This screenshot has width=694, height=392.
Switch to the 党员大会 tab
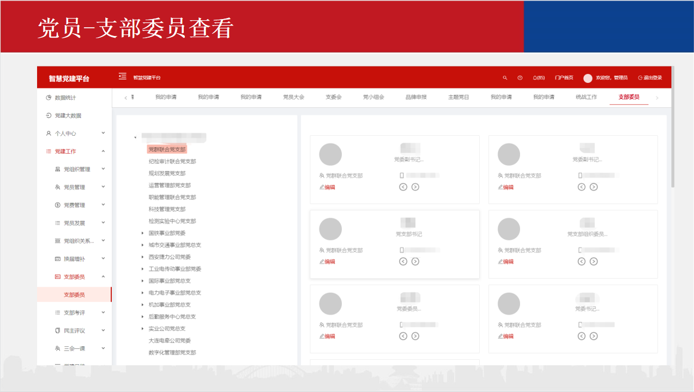click(x=293, y=97)
